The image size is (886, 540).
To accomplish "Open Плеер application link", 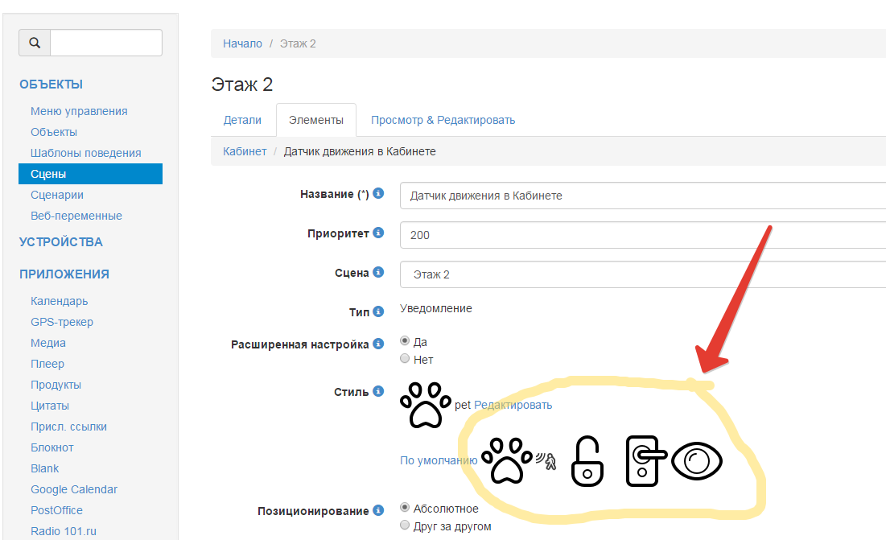I will click(47, 364).
